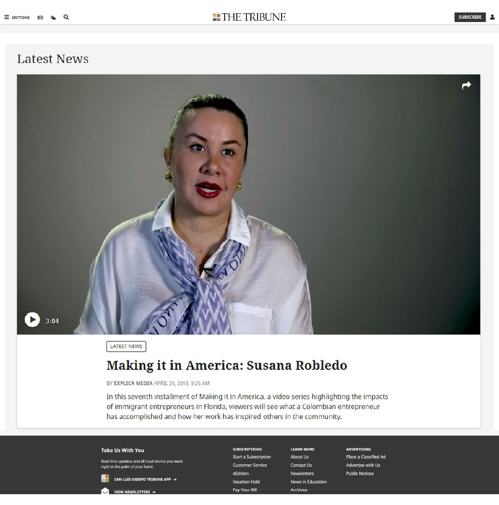Viewport: 499px width, 505px height.
Task: Open Place a Classified Ad link
Action: 366,457
